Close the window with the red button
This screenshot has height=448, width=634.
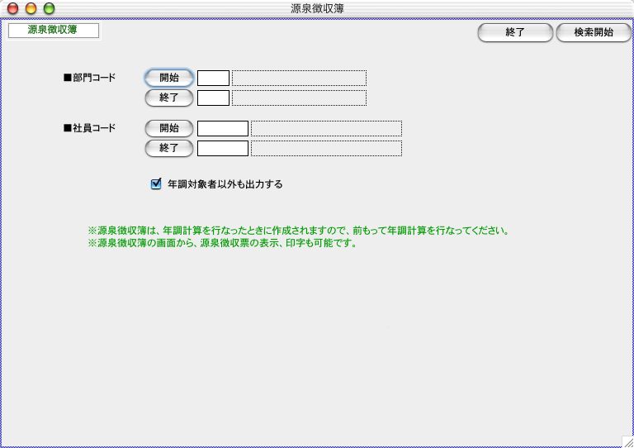click(12, 8)
